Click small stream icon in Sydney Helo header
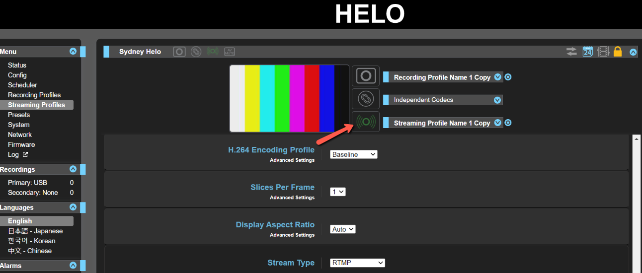This screenshot has width=642, height=273. pos(213,52)
